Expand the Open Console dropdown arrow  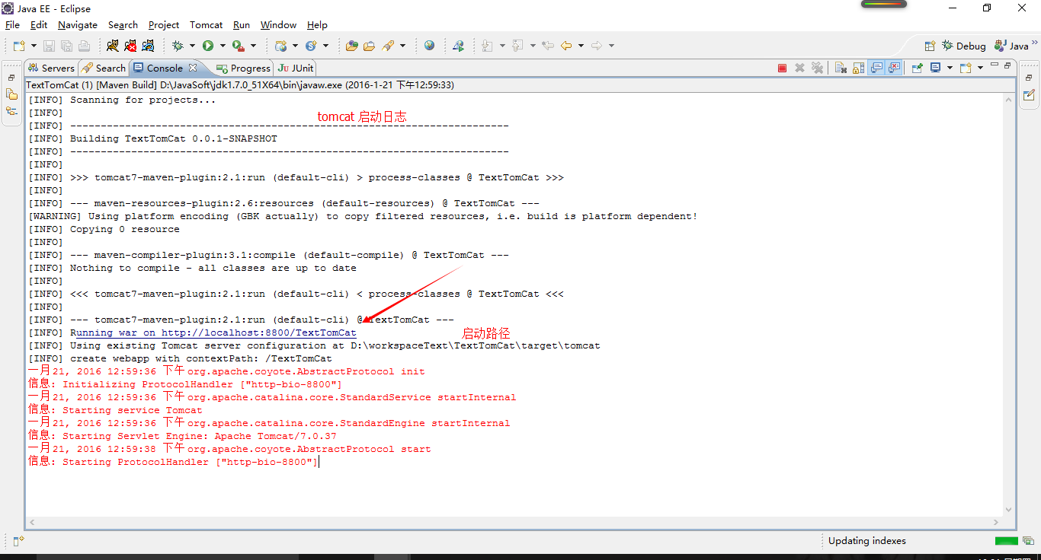point(980,68)
